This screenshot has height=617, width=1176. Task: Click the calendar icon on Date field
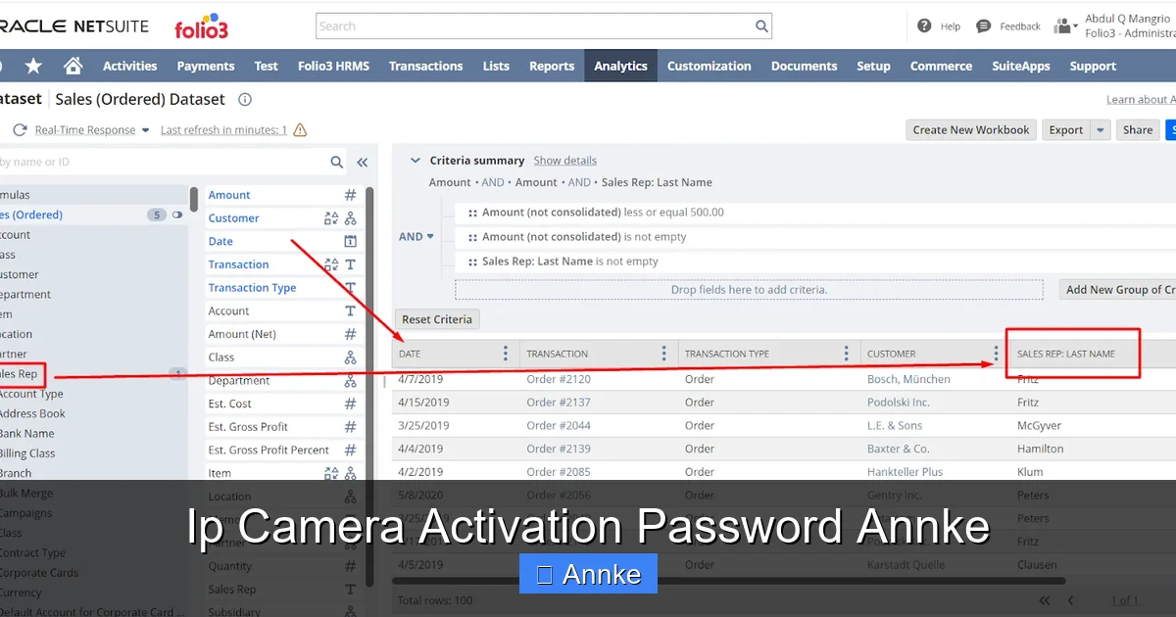(351, 241)
